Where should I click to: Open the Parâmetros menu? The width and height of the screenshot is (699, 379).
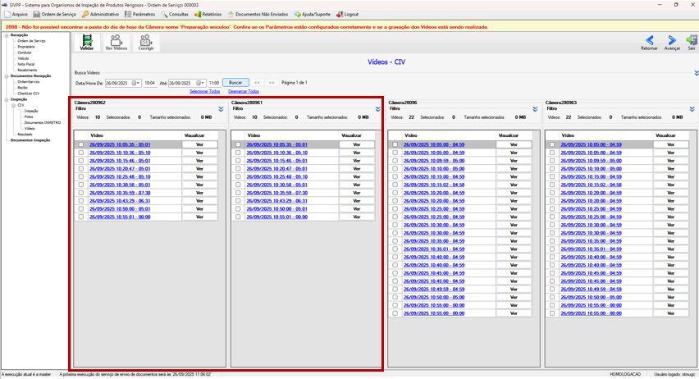coord(140,14)
